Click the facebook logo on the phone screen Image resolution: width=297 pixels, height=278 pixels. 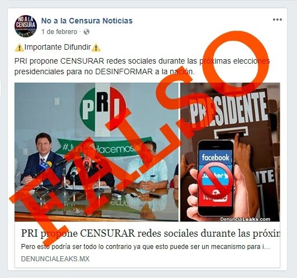(215, 157)
